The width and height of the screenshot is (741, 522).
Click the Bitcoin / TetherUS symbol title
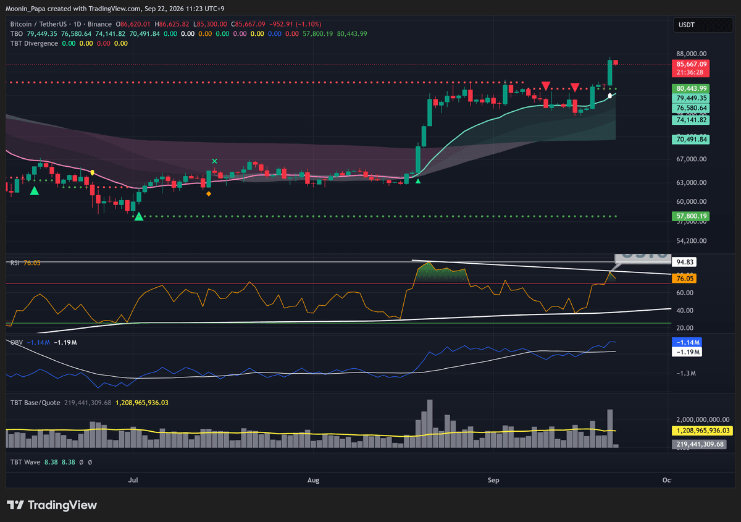pos(39,24)
